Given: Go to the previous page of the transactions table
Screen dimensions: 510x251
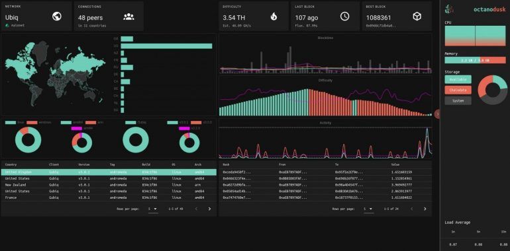Looking at the screenshot, I should click(x=412, y=209).
